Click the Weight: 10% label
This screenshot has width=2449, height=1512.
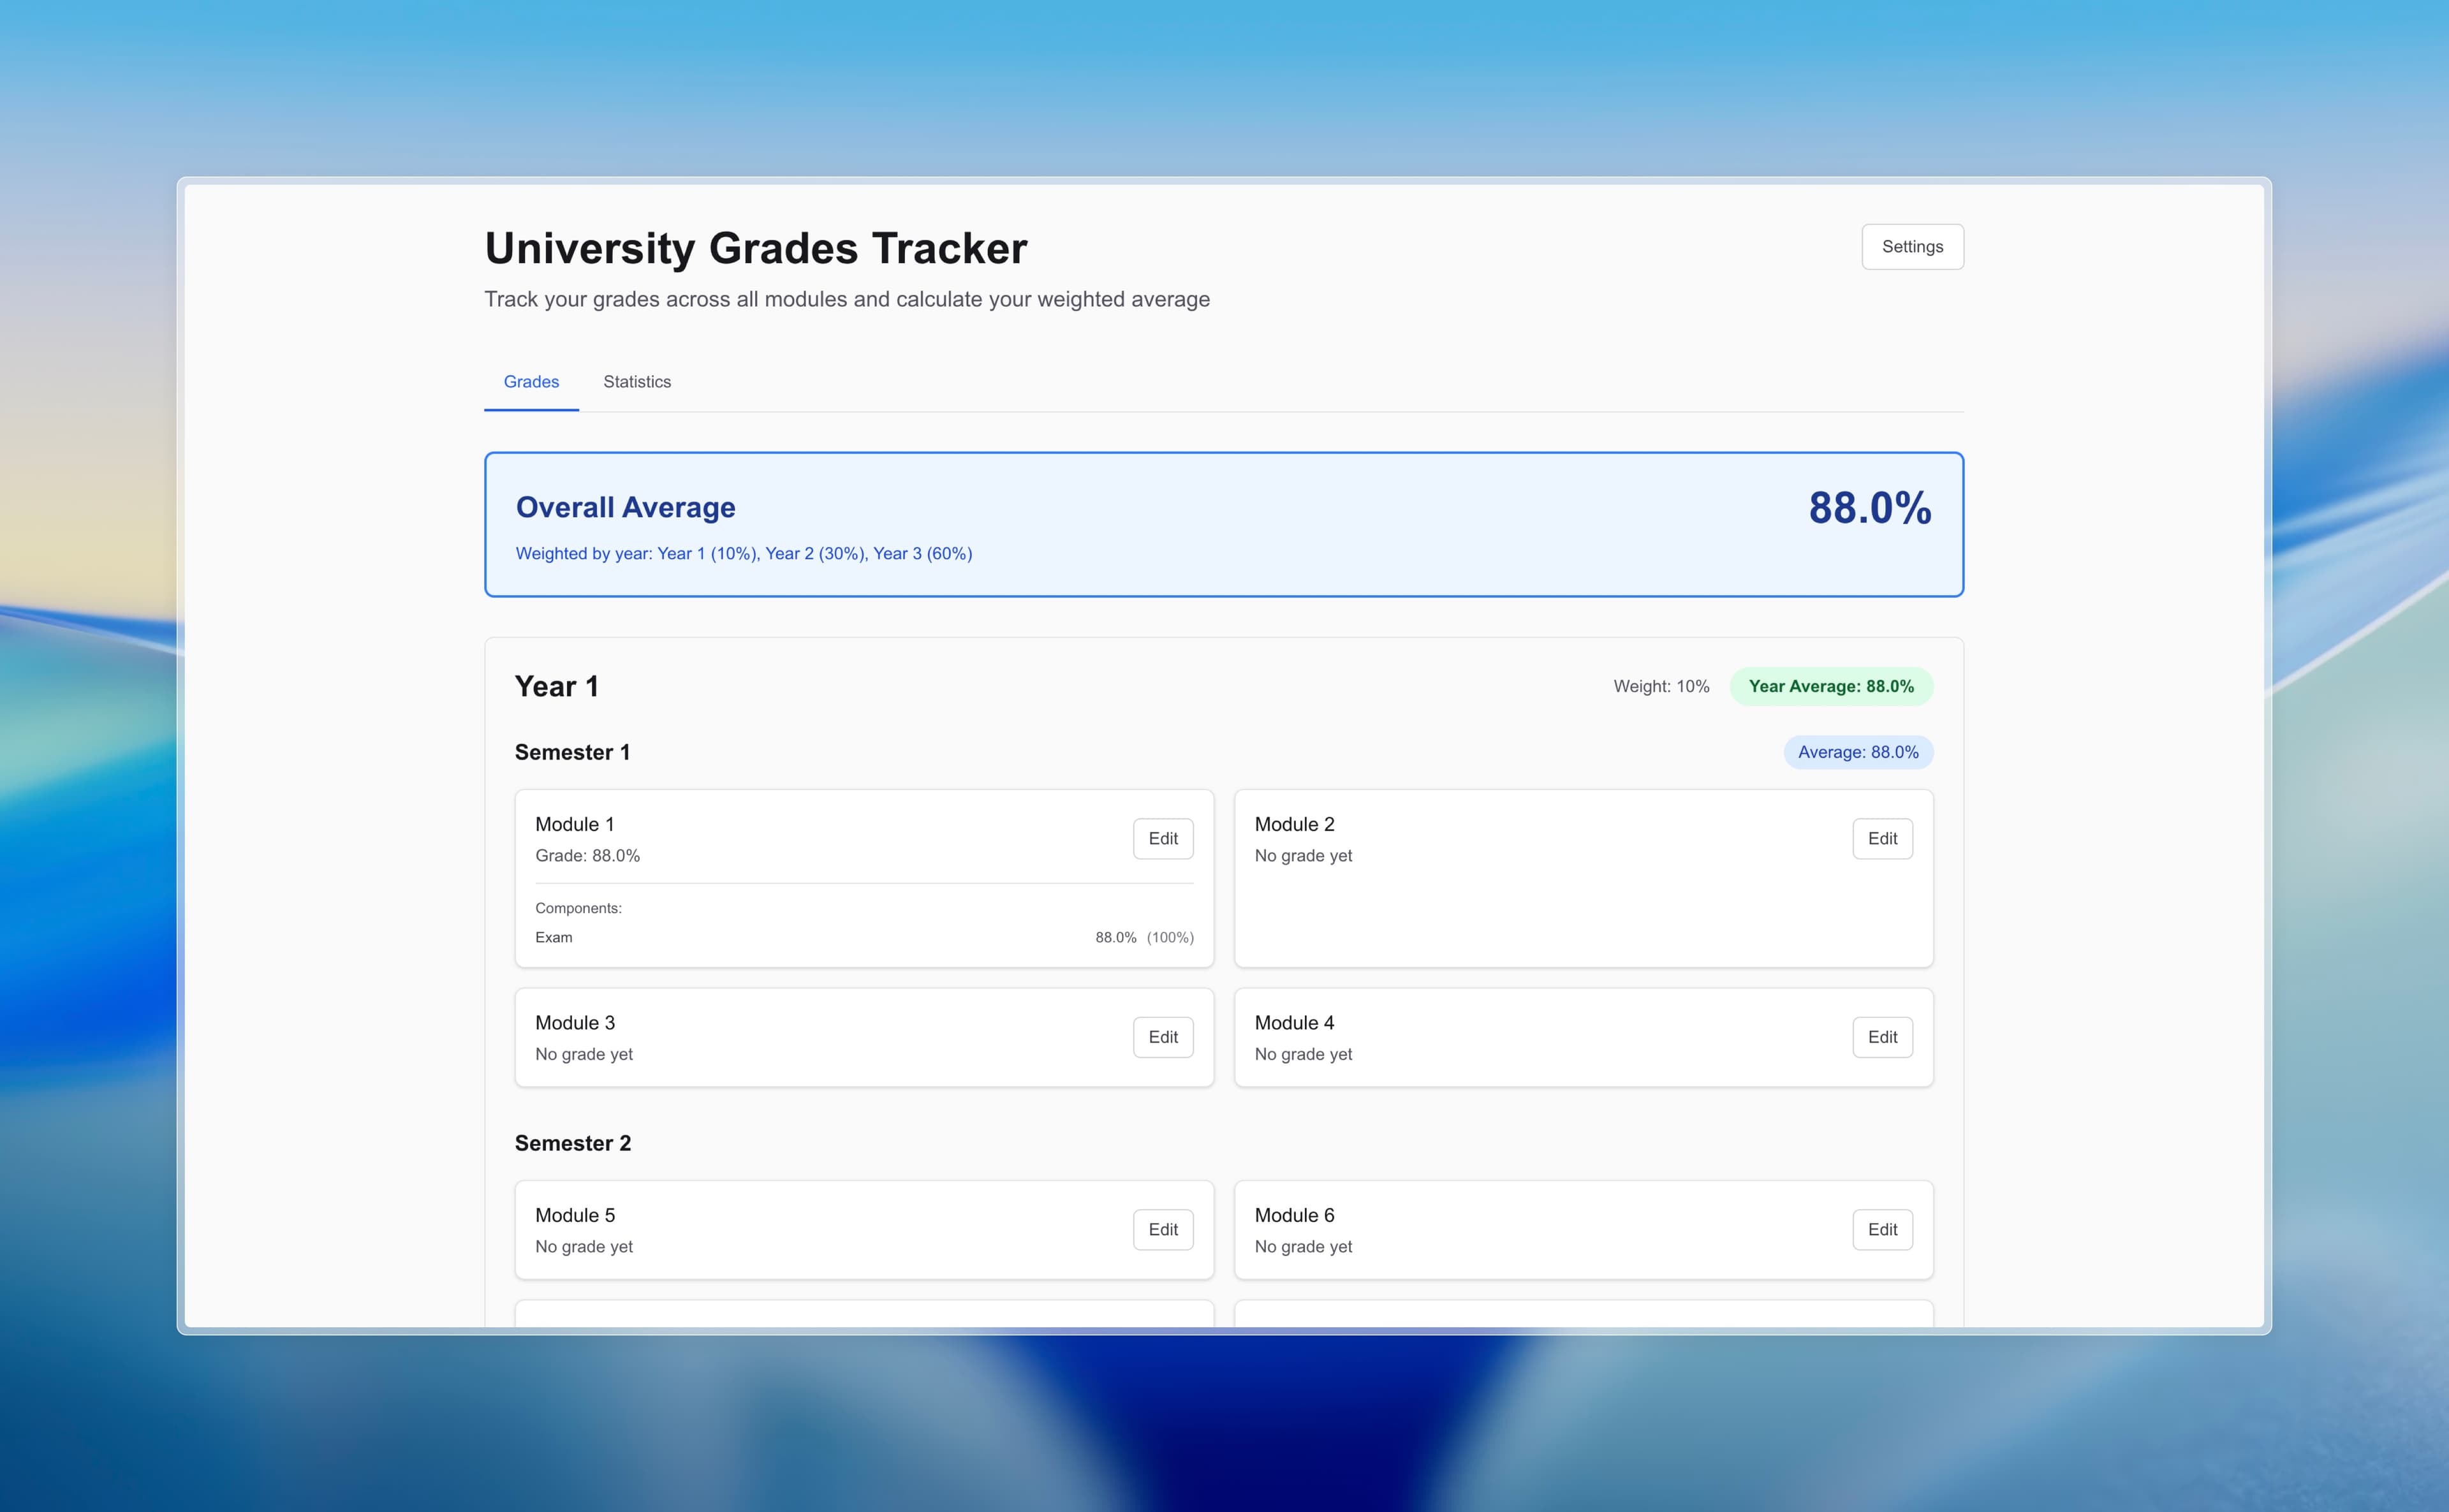[1660, 686]
